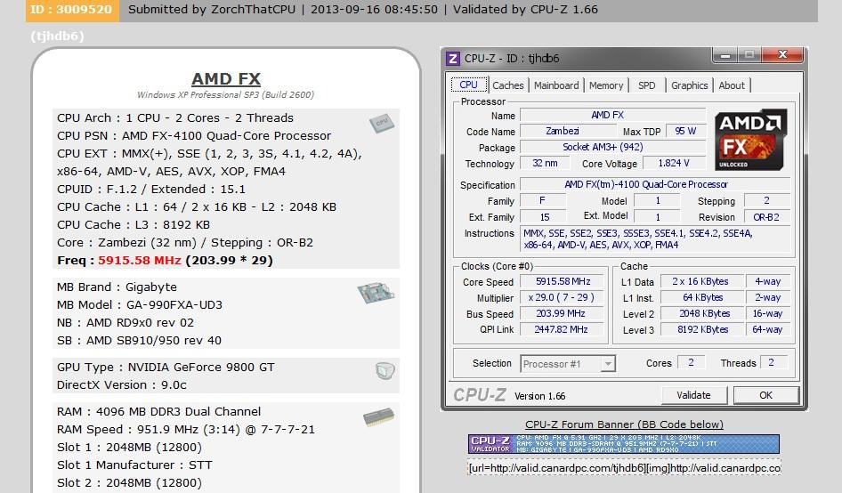Click the CPU PSN FX-4100 line
The width and height of the screenshot is (842, 493).
tap(194, 136)
